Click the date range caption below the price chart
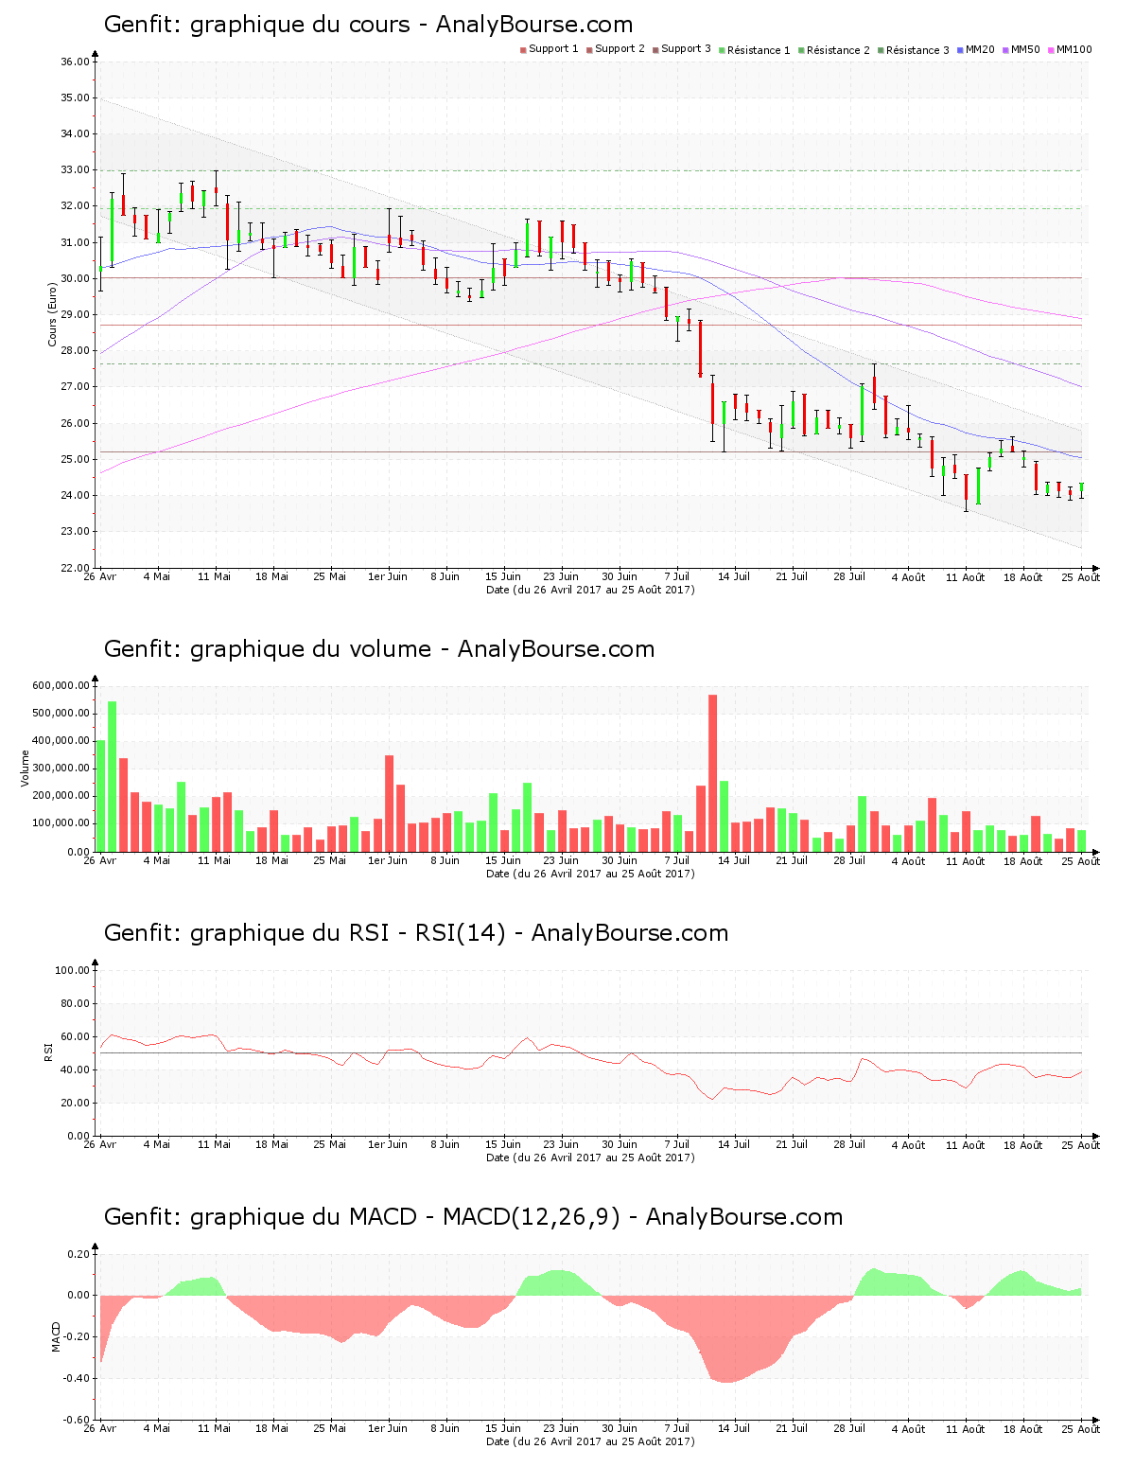Image resolution: width=1135 pixels, height=1467 pixels. 590,590
